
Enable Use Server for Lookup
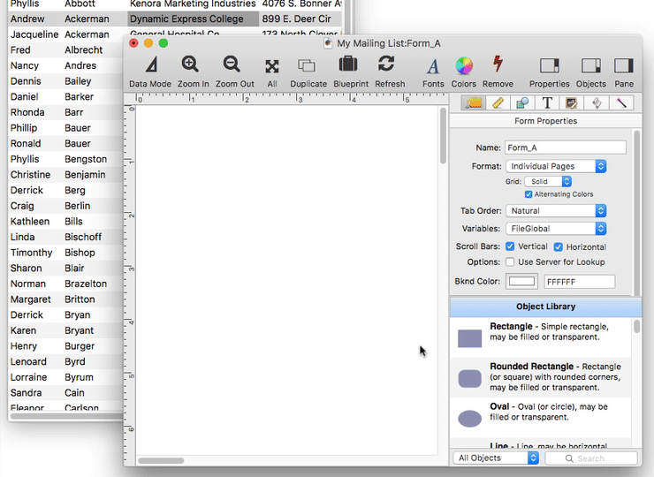coord(510,261)
